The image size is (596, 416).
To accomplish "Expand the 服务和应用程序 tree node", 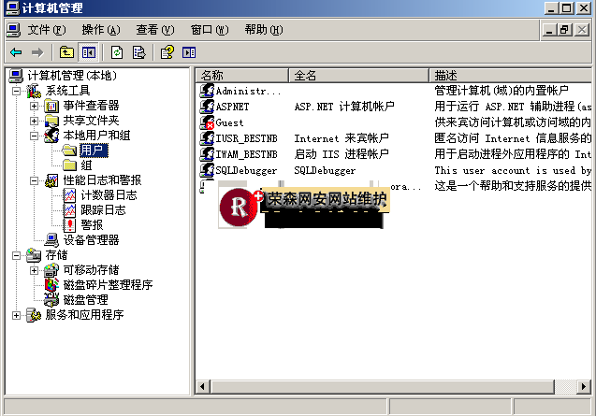I will point(17,315).
